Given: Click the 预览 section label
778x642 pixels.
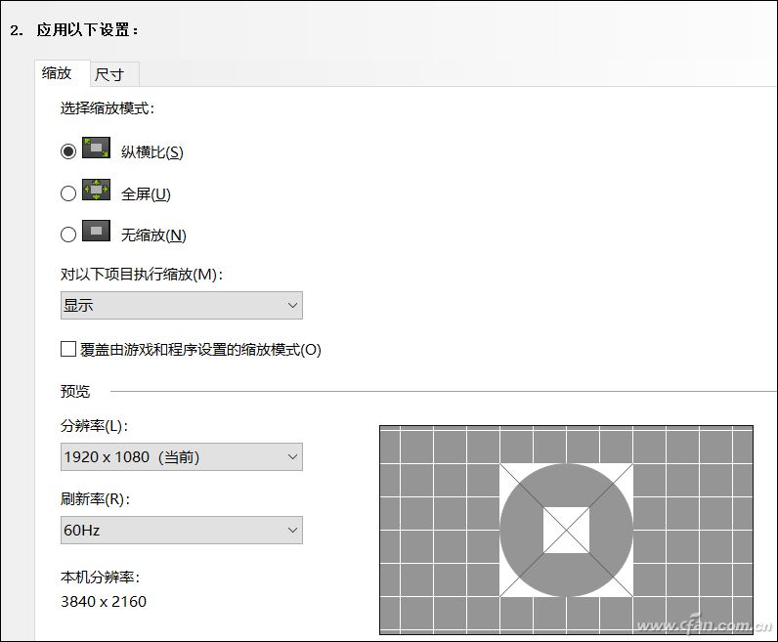Looking at the screenshot, I should click(x=75, y=391).
